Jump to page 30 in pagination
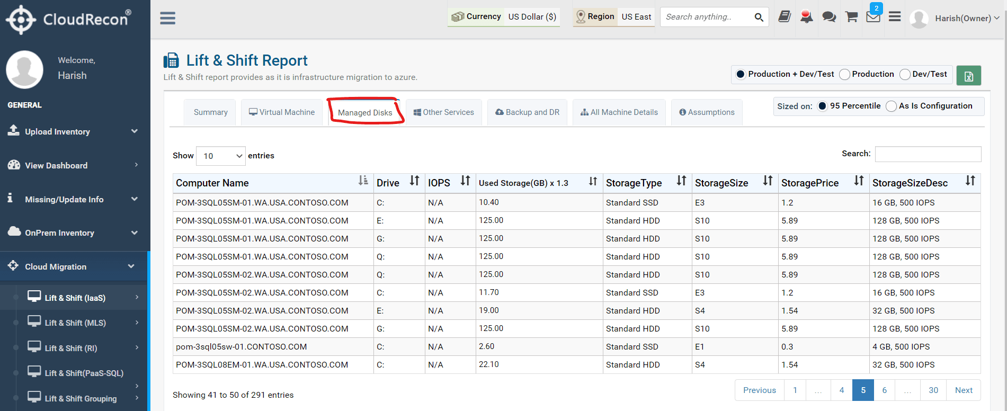Screen dimensions: 1007x411 pyautogui.click(x=933, y=390)
